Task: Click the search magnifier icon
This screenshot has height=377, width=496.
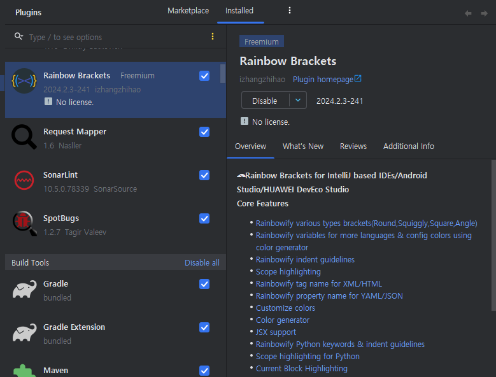Action: [18, 36]
